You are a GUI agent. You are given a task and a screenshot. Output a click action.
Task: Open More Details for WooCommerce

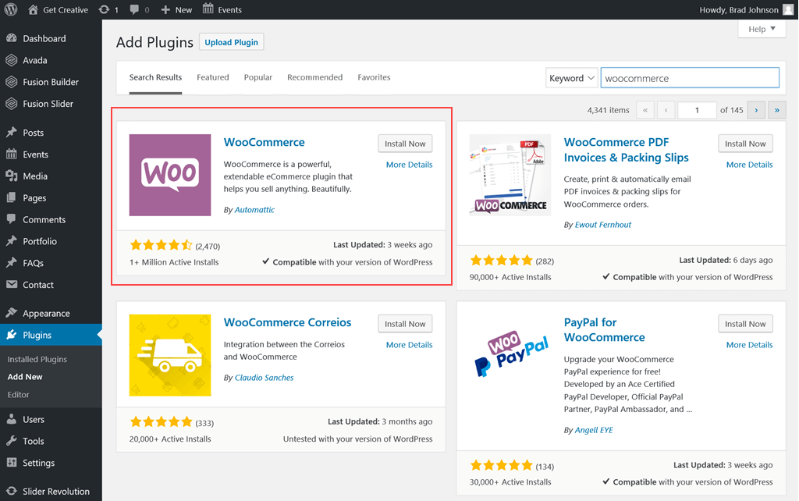pyautogui.click(x=409, y=165)
